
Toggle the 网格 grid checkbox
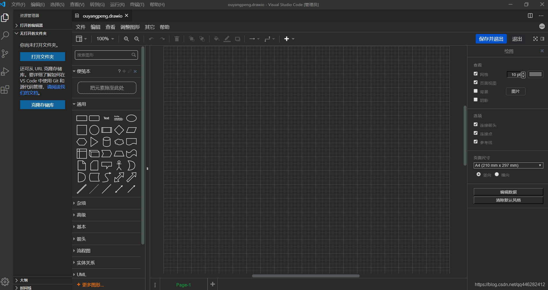click(x=475, y=74)
